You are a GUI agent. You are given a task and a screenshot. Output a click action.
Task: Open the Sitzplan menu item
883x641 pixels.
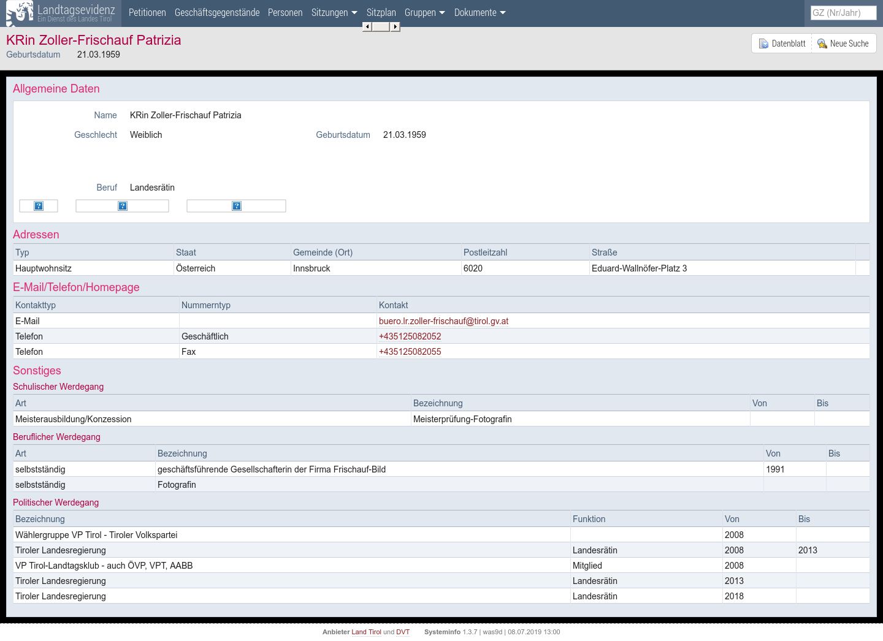click(x=381, y=13)
